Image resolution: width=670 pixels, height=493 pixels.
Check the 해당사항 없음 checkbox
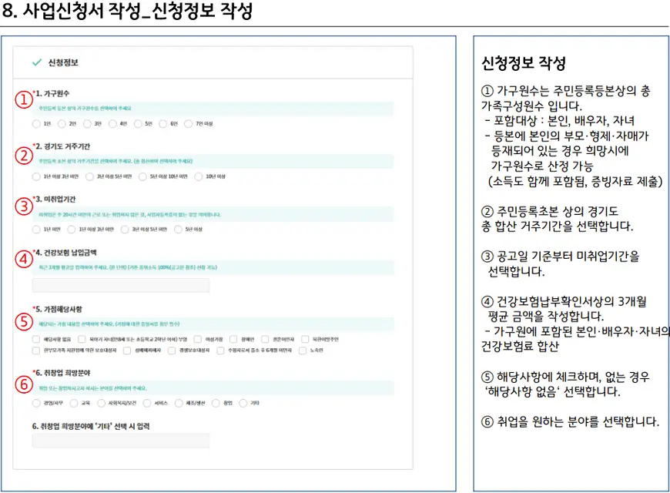[x=36, y=338]
